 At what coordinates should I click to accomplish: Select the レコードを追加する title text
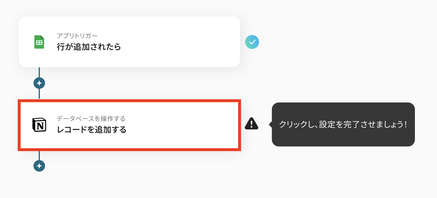pyautogui.click(x=92, y=129)
